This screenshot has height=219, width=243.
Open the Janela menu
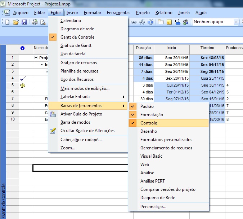point(184,13)
